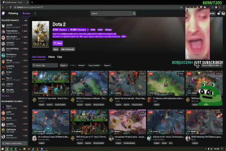Open the Browse page

click(26, 13)
